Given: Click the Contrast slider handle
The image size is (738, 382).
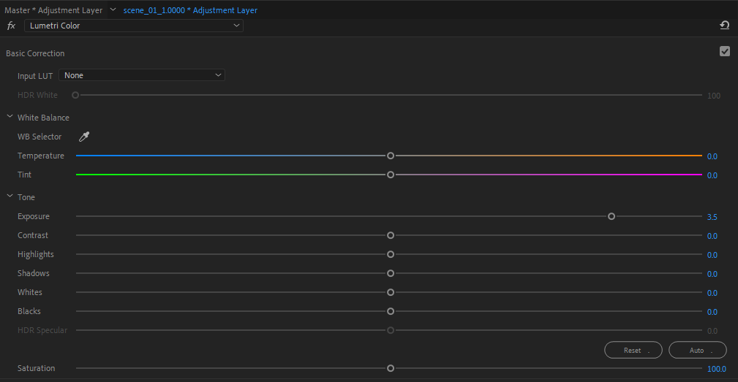Looking at the screenshot, I should pos(390,235).
